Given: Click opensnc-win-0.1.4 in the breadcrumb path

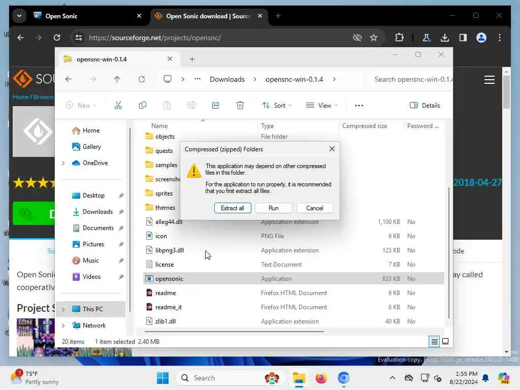Looking at the screenshot, I should (x=294, y=79).
